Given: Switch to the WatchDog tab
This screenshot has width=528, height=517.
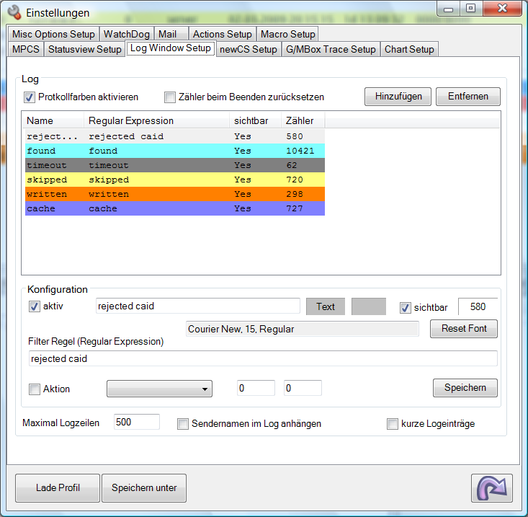Looking at the screenshot, I should pos(127,34).
